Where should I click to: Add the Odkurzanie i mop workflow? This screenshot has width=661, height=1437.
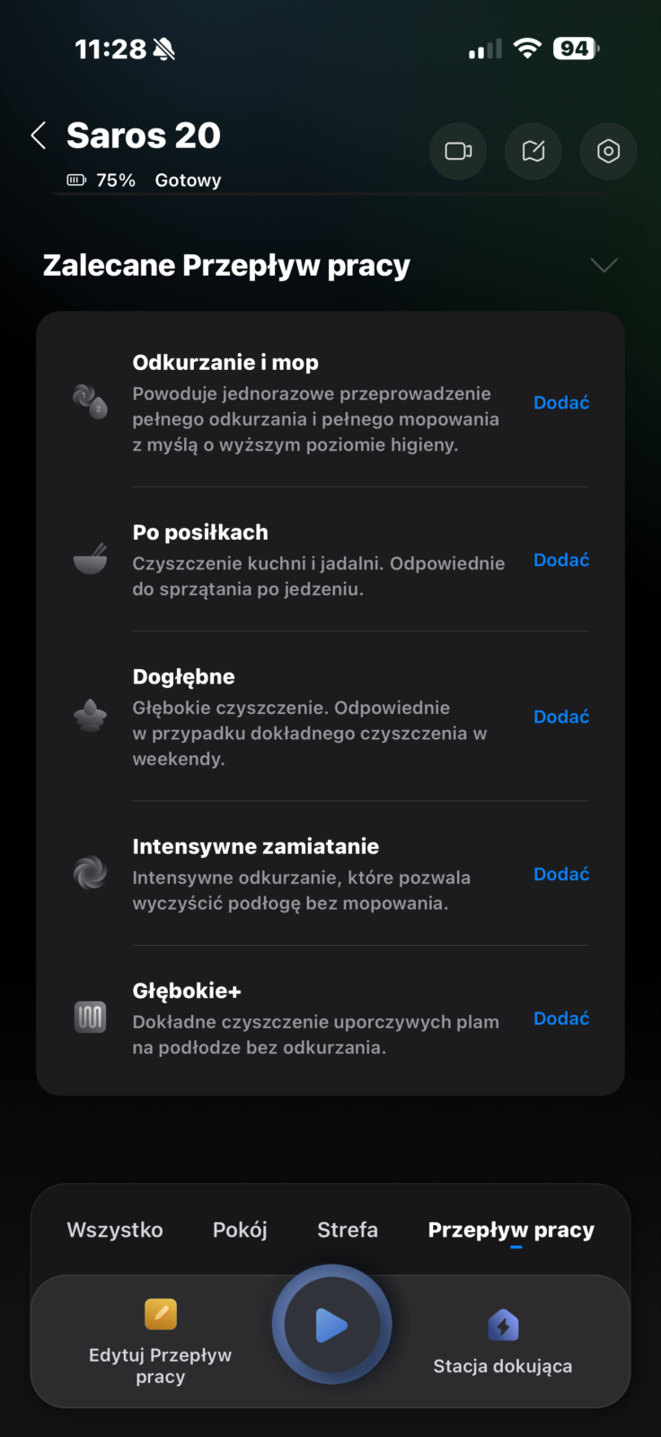561,402
